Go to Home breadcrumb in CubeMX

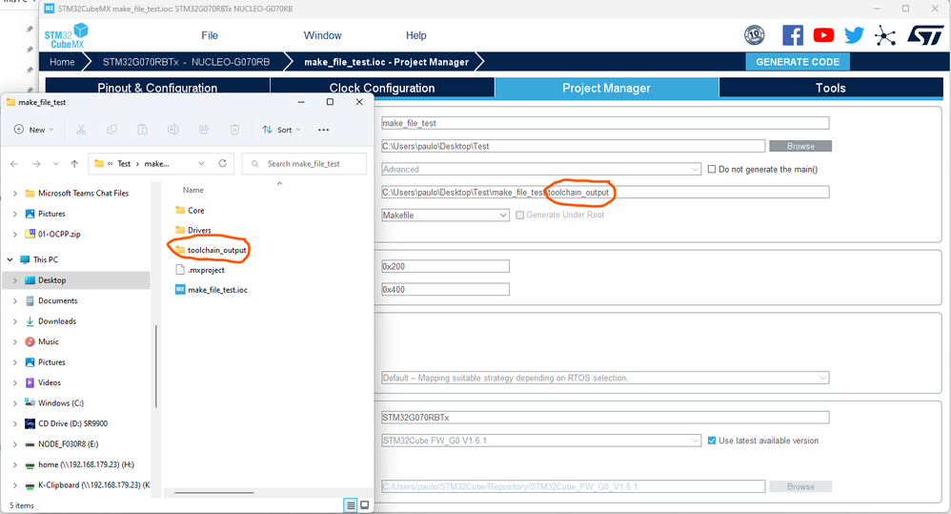point(62,62)
